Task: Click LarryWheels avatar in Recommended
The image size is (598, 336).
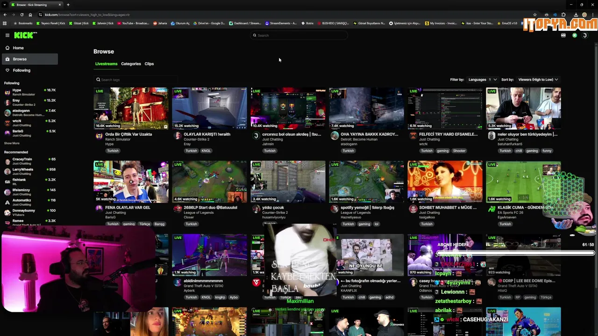Action: coord(7,171)
